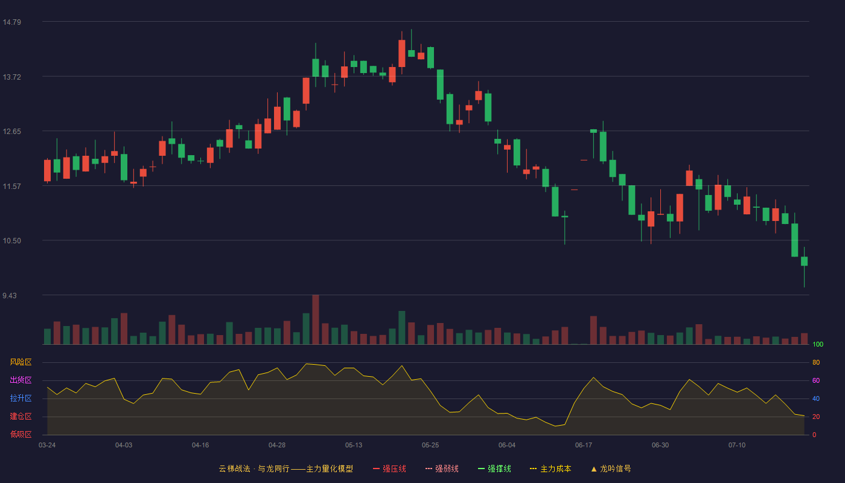Click the 出货区 zone label
Image resolution: width=845 pixels, height=483 pixels.
click(x=21, y=380)
